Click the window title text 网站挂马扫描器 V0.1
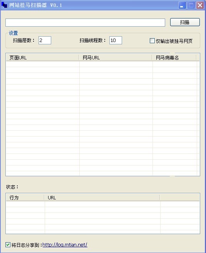This screenshot has height=253, width=206. click(x=35, y=5)
